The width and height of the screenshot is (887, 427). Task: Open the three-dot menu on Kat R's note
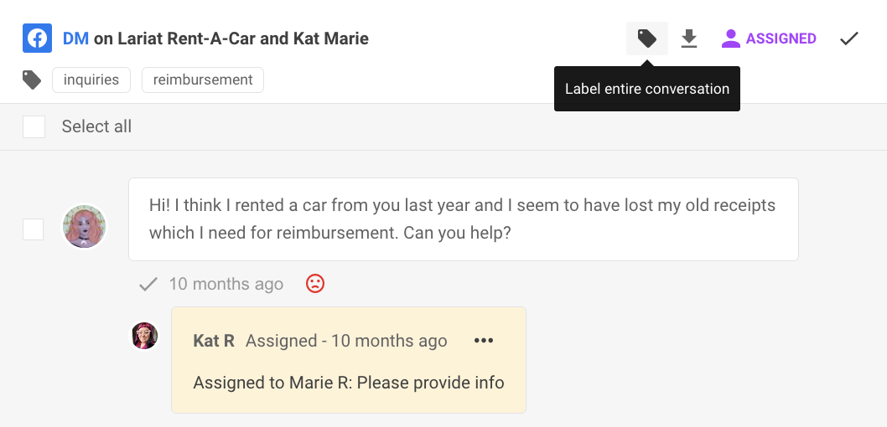click(x=484, y=341)
